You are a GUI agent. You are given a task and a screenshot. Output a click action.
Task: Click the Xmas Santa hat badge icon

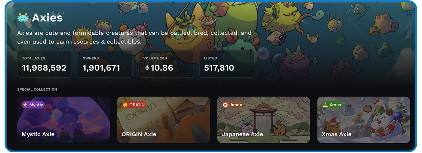[x=325, y=105]
